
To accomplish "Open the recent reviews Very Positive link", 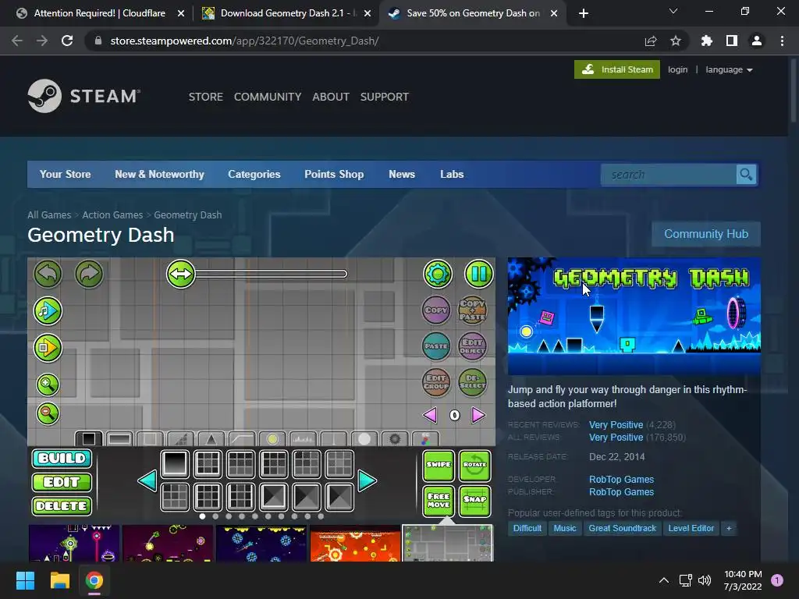I will (x=616, y=425).
